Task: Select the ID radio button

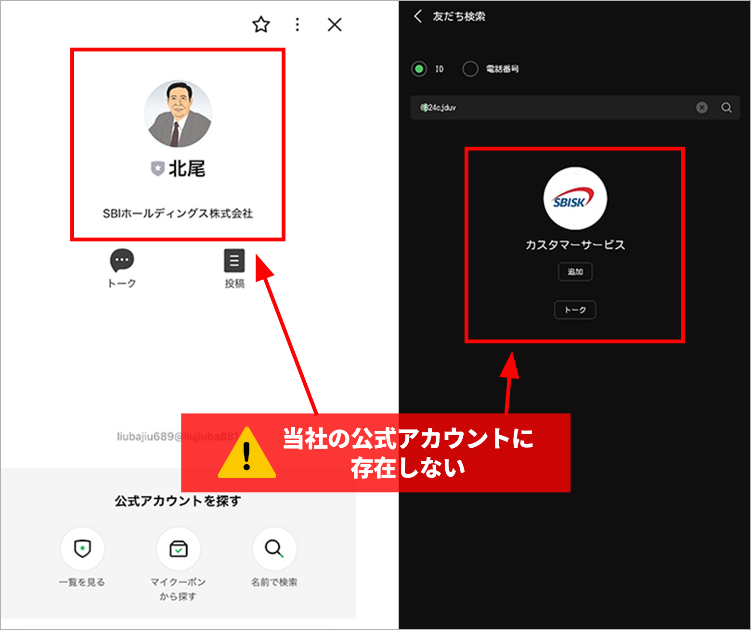Action: pyautogui.click(x=419, y=69)
